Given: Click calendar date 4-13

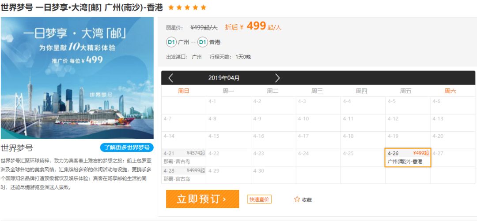Looking at the screenshot, I should tap(453, 122).
